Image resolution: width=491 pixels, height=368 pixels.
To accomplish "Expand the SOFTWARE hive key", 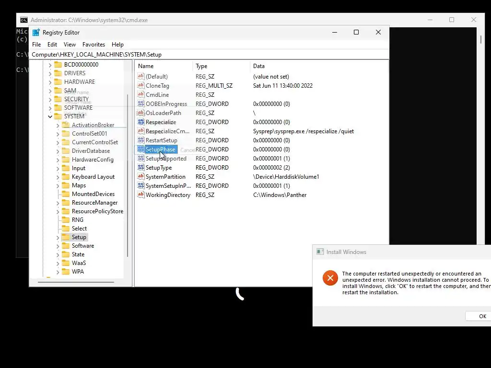I will [x=50, y=108].
